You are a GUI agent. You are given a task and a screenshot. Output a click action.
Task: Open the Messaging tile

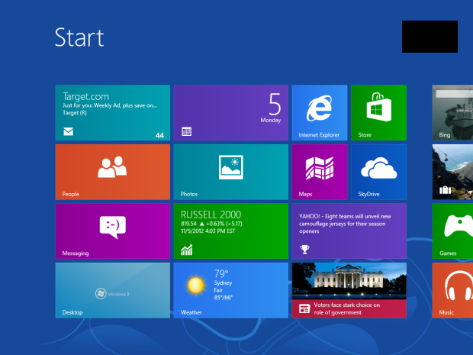click(x=112, y=231)
